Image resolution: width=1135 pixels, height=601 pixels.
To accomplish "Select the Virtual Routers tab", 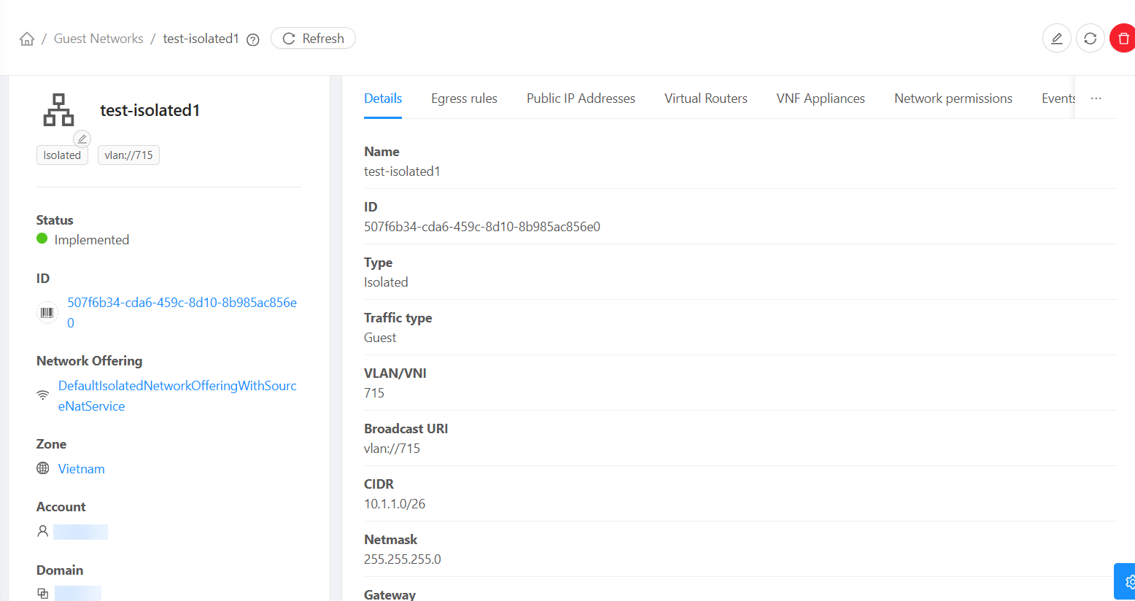I will click(x=705, y=98).
